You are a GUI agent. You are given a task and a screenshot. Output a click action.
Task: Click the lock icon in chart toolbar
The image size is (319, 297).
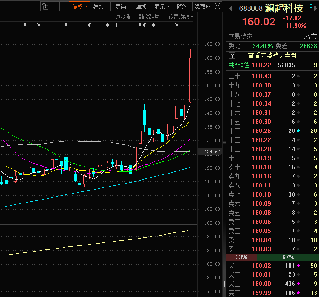[x=45, y=6]
